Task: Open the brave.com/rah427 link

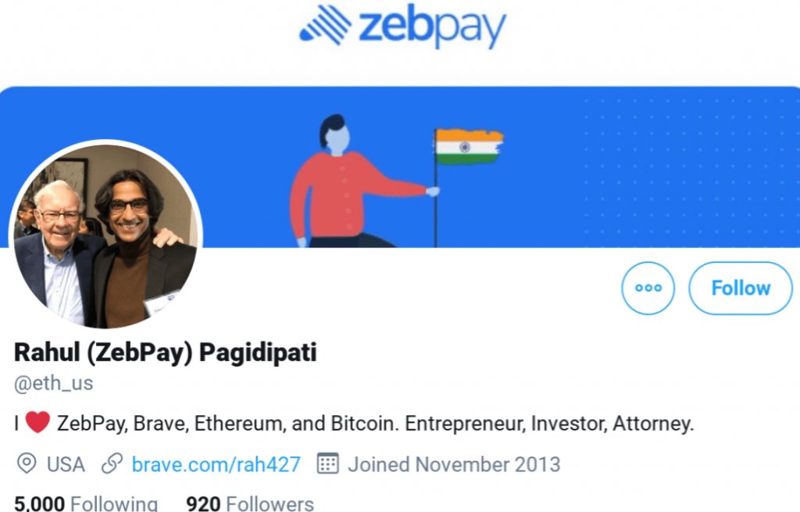Action: tap(216, 464)
